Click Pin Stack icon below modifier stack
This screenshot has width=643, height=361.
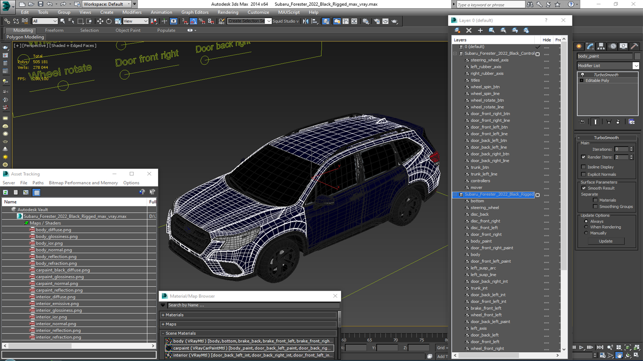582,122
